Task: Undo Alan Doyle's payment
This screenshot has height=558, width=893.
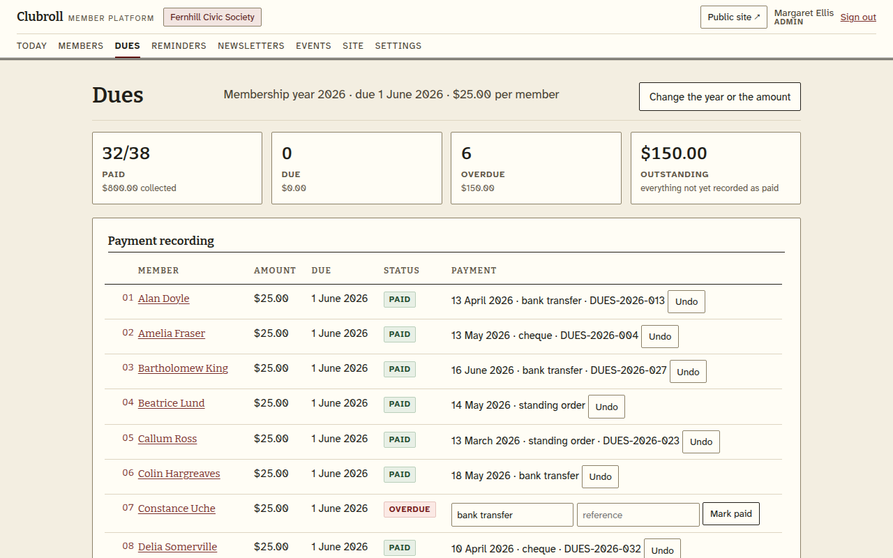Action: (686, 302)
